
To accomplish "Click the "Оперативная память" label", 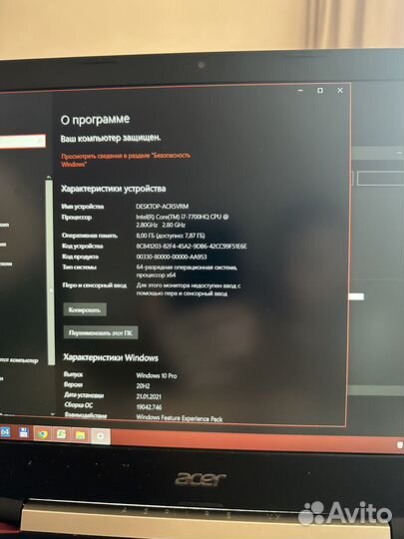I will (90, 236).
